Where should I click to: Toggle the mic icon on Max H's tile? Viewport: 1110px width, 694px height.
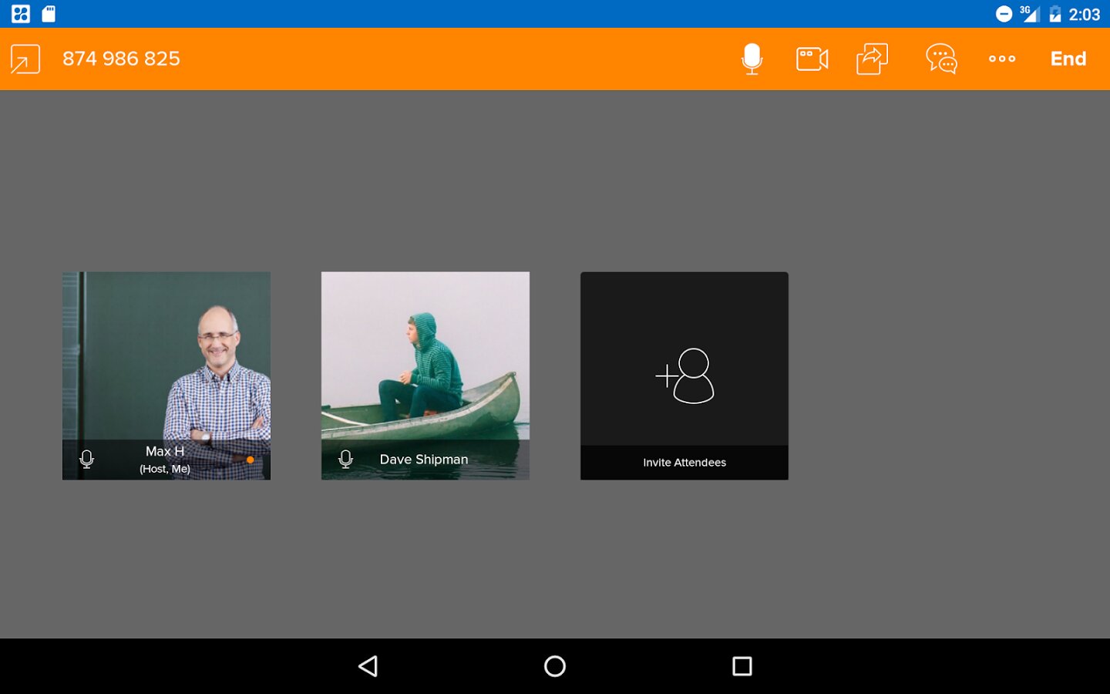click(87, 460)
